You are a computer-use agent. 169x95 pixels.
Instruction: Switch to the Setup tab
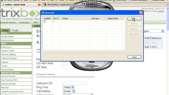[x=5, y=30]
